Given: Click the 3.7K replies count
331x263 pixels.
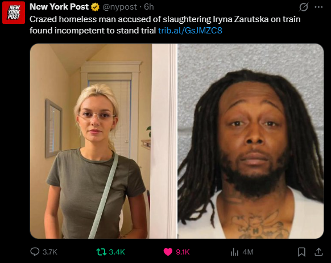Looking at the screenshot, I should (50, 252).
